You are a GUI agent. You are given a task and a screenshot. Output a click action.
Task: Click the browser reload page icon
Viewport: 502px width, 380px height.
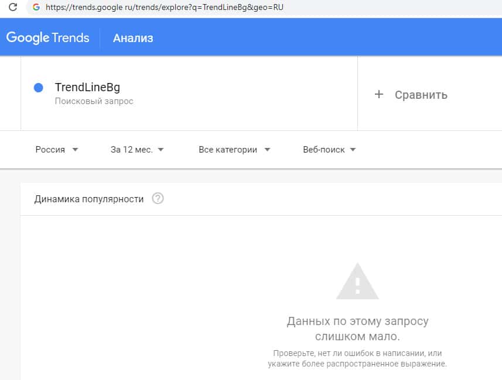coord(12,8)
